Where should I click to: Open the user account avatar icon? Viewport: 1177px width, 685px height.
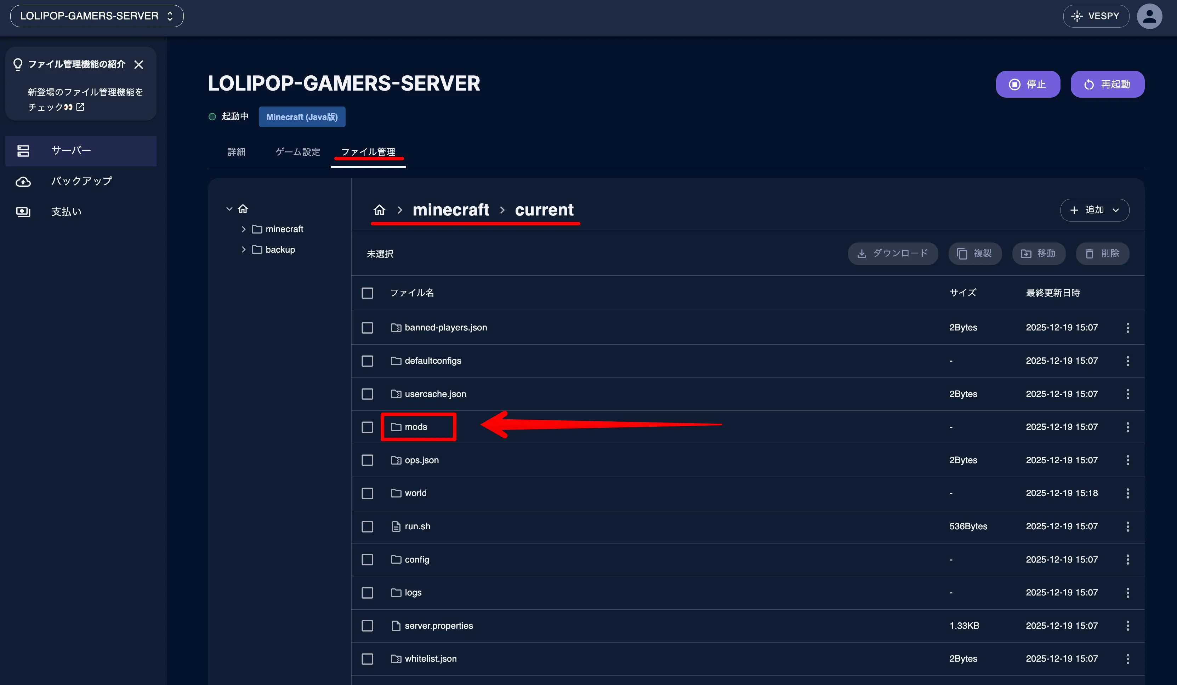pos(1149,16)
